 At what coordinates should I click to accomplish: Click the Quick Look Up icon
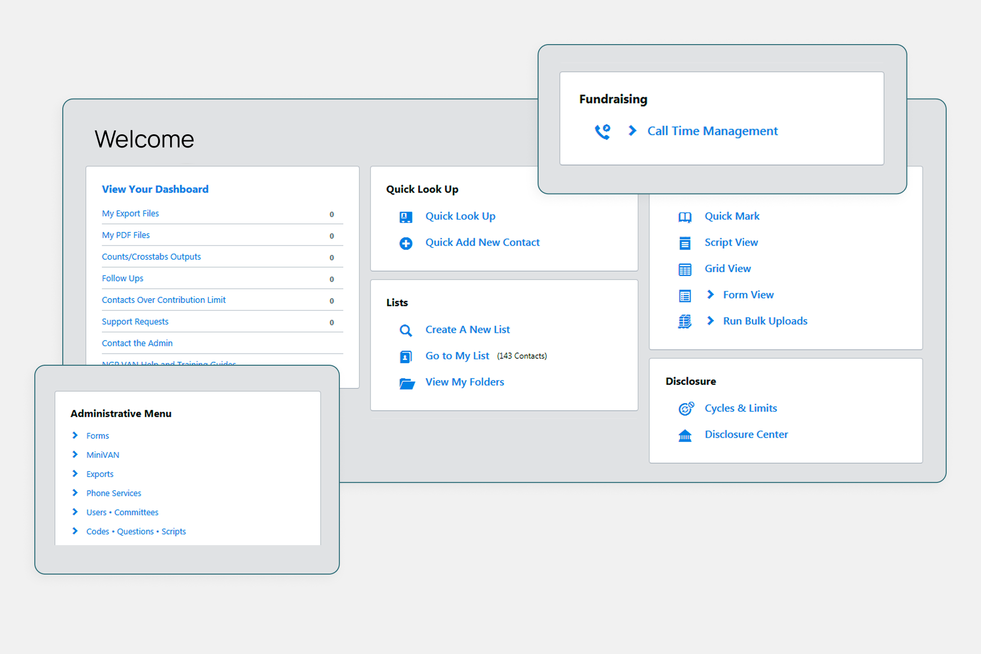pyautogui.click(x=406, y=217)
